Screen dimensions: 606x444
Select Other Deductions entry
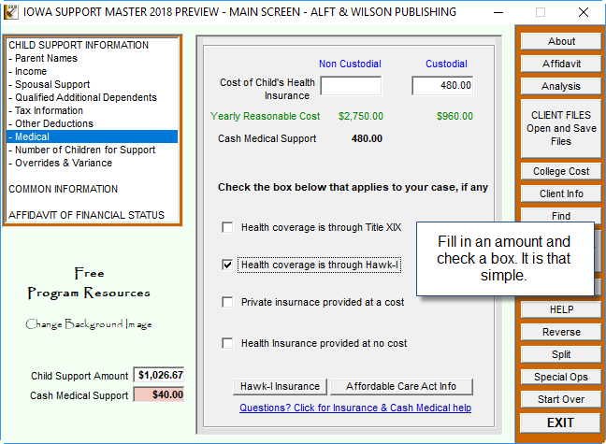[92, 123]
